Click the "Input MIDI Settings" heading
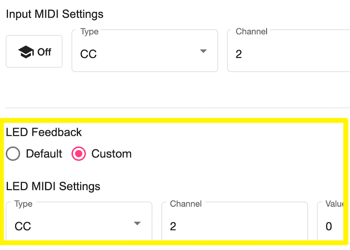Viewport: 350px width, 250px height. point(54,14)
